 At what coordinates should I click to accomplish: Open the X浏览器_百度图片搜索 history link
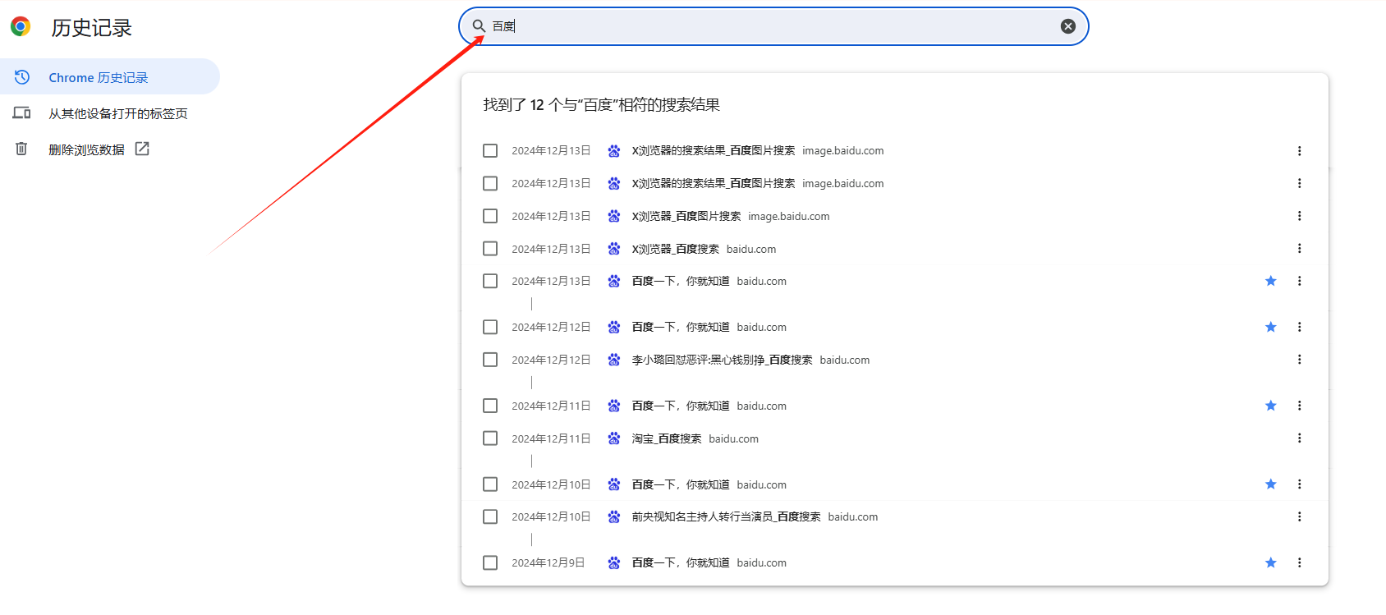tap(686, 216)
